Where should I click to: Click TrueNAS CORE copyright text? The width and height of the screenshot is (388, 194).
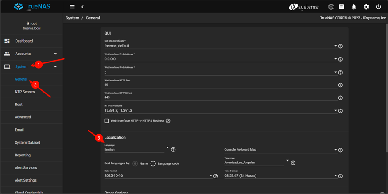(x=353, y=18)
